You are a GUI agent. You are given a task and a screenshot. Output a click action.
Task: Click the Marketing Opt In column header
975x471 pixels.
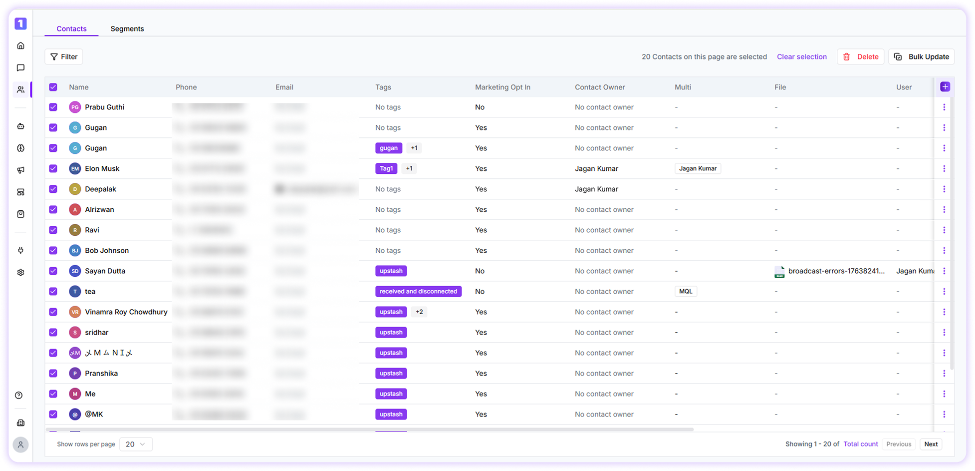pos(502,87)
